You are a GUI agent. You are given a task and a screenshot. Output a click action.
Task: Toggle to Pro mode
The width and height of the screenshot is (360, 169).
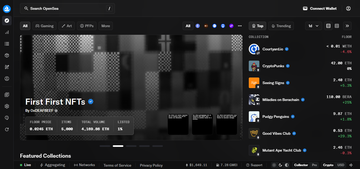(314, 165)
